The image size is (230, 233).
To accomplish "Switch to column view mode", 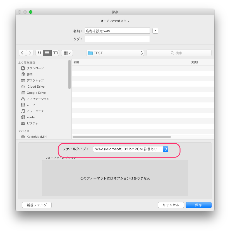I will [55, 53].
